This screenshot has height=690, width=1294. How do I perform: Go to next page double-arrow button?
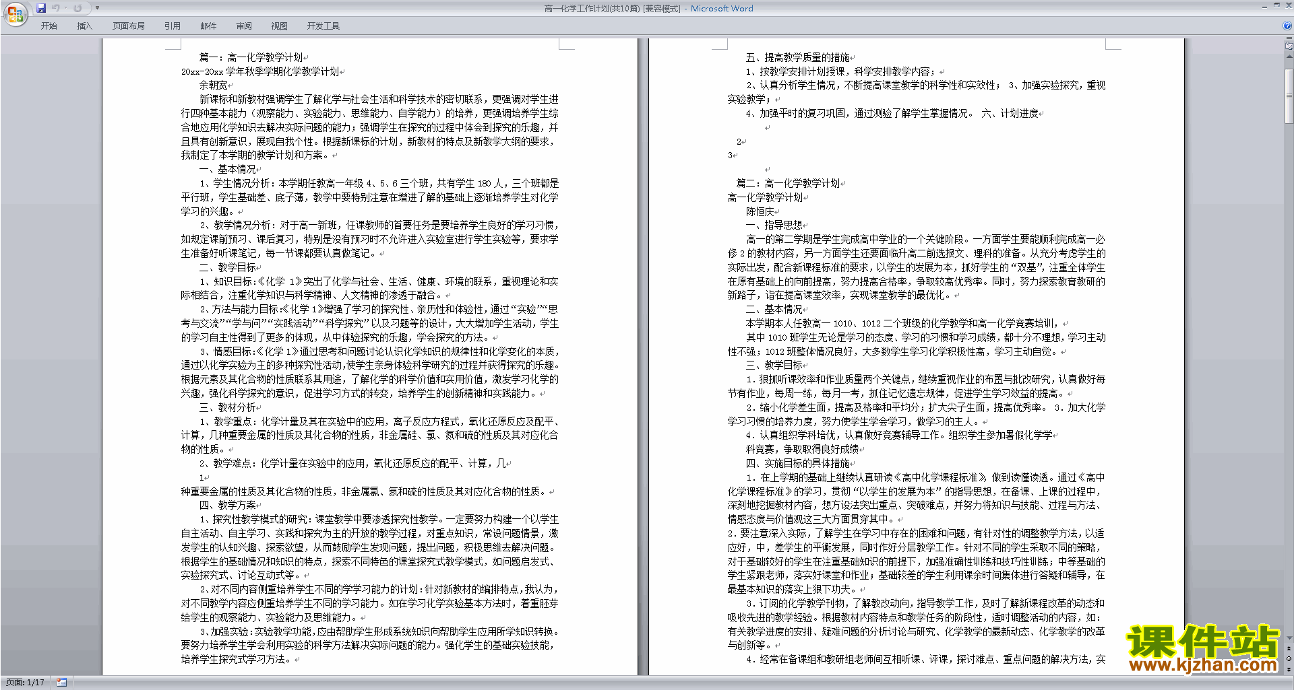tap(1289, 669)
